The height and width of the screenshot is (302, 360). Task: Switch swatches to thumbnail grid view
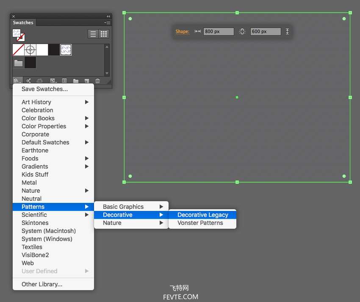[x=103, y=34]
